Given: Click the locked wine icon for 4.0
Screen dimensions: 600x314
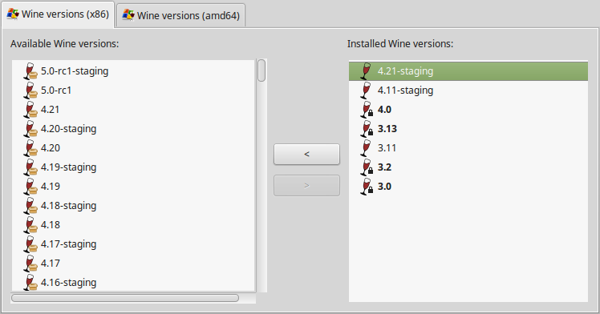Looking at the screenshot, I should coord(367,110).
